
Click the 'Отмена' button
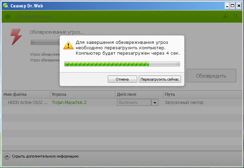tap(122, 79)
